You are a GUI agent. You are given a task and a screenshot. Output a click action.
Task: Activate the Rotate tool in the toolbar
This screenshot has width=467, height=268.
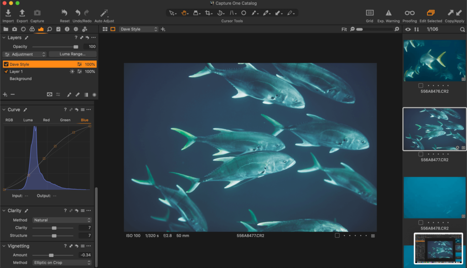coord(220,13)
